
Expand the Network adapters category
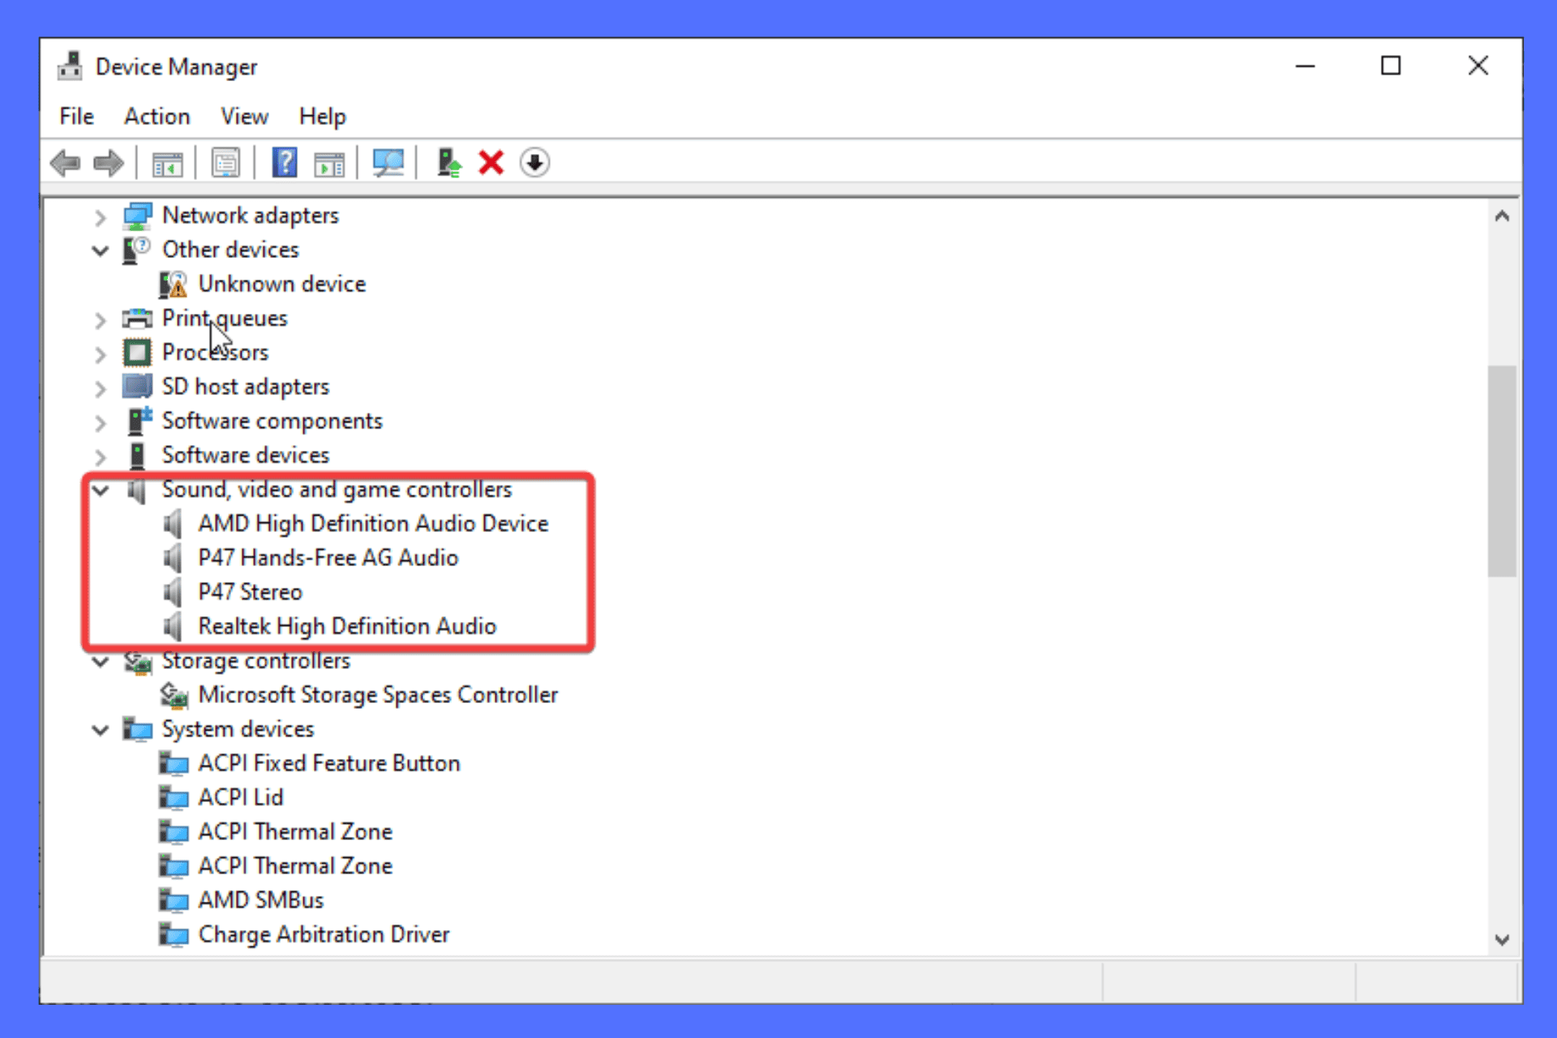(x=100, y=214)
